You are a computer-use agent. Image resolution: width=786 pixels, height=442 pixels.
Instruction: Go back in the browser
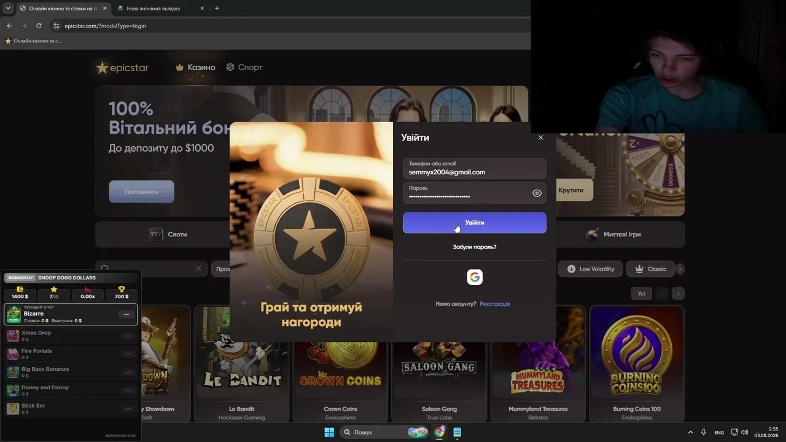click(9, 26)
